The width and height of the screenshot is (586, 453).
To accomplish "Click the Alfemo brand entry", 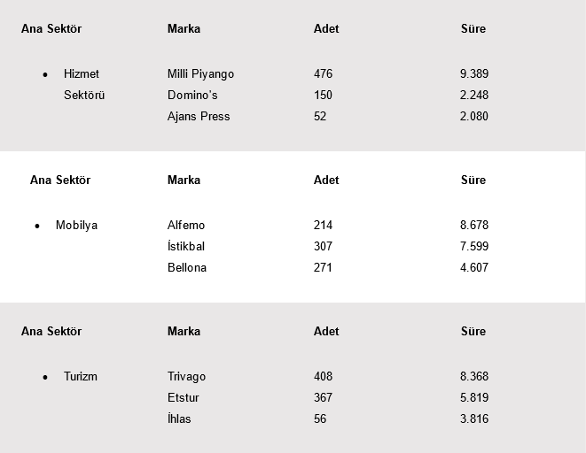I will coord(186,226).
